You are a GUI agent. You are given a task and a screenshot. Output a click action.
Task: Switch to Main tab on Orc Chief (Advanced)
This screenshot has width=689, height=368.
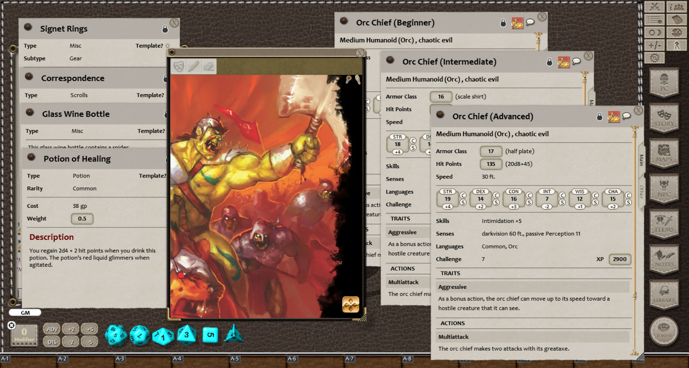(641, 160)
